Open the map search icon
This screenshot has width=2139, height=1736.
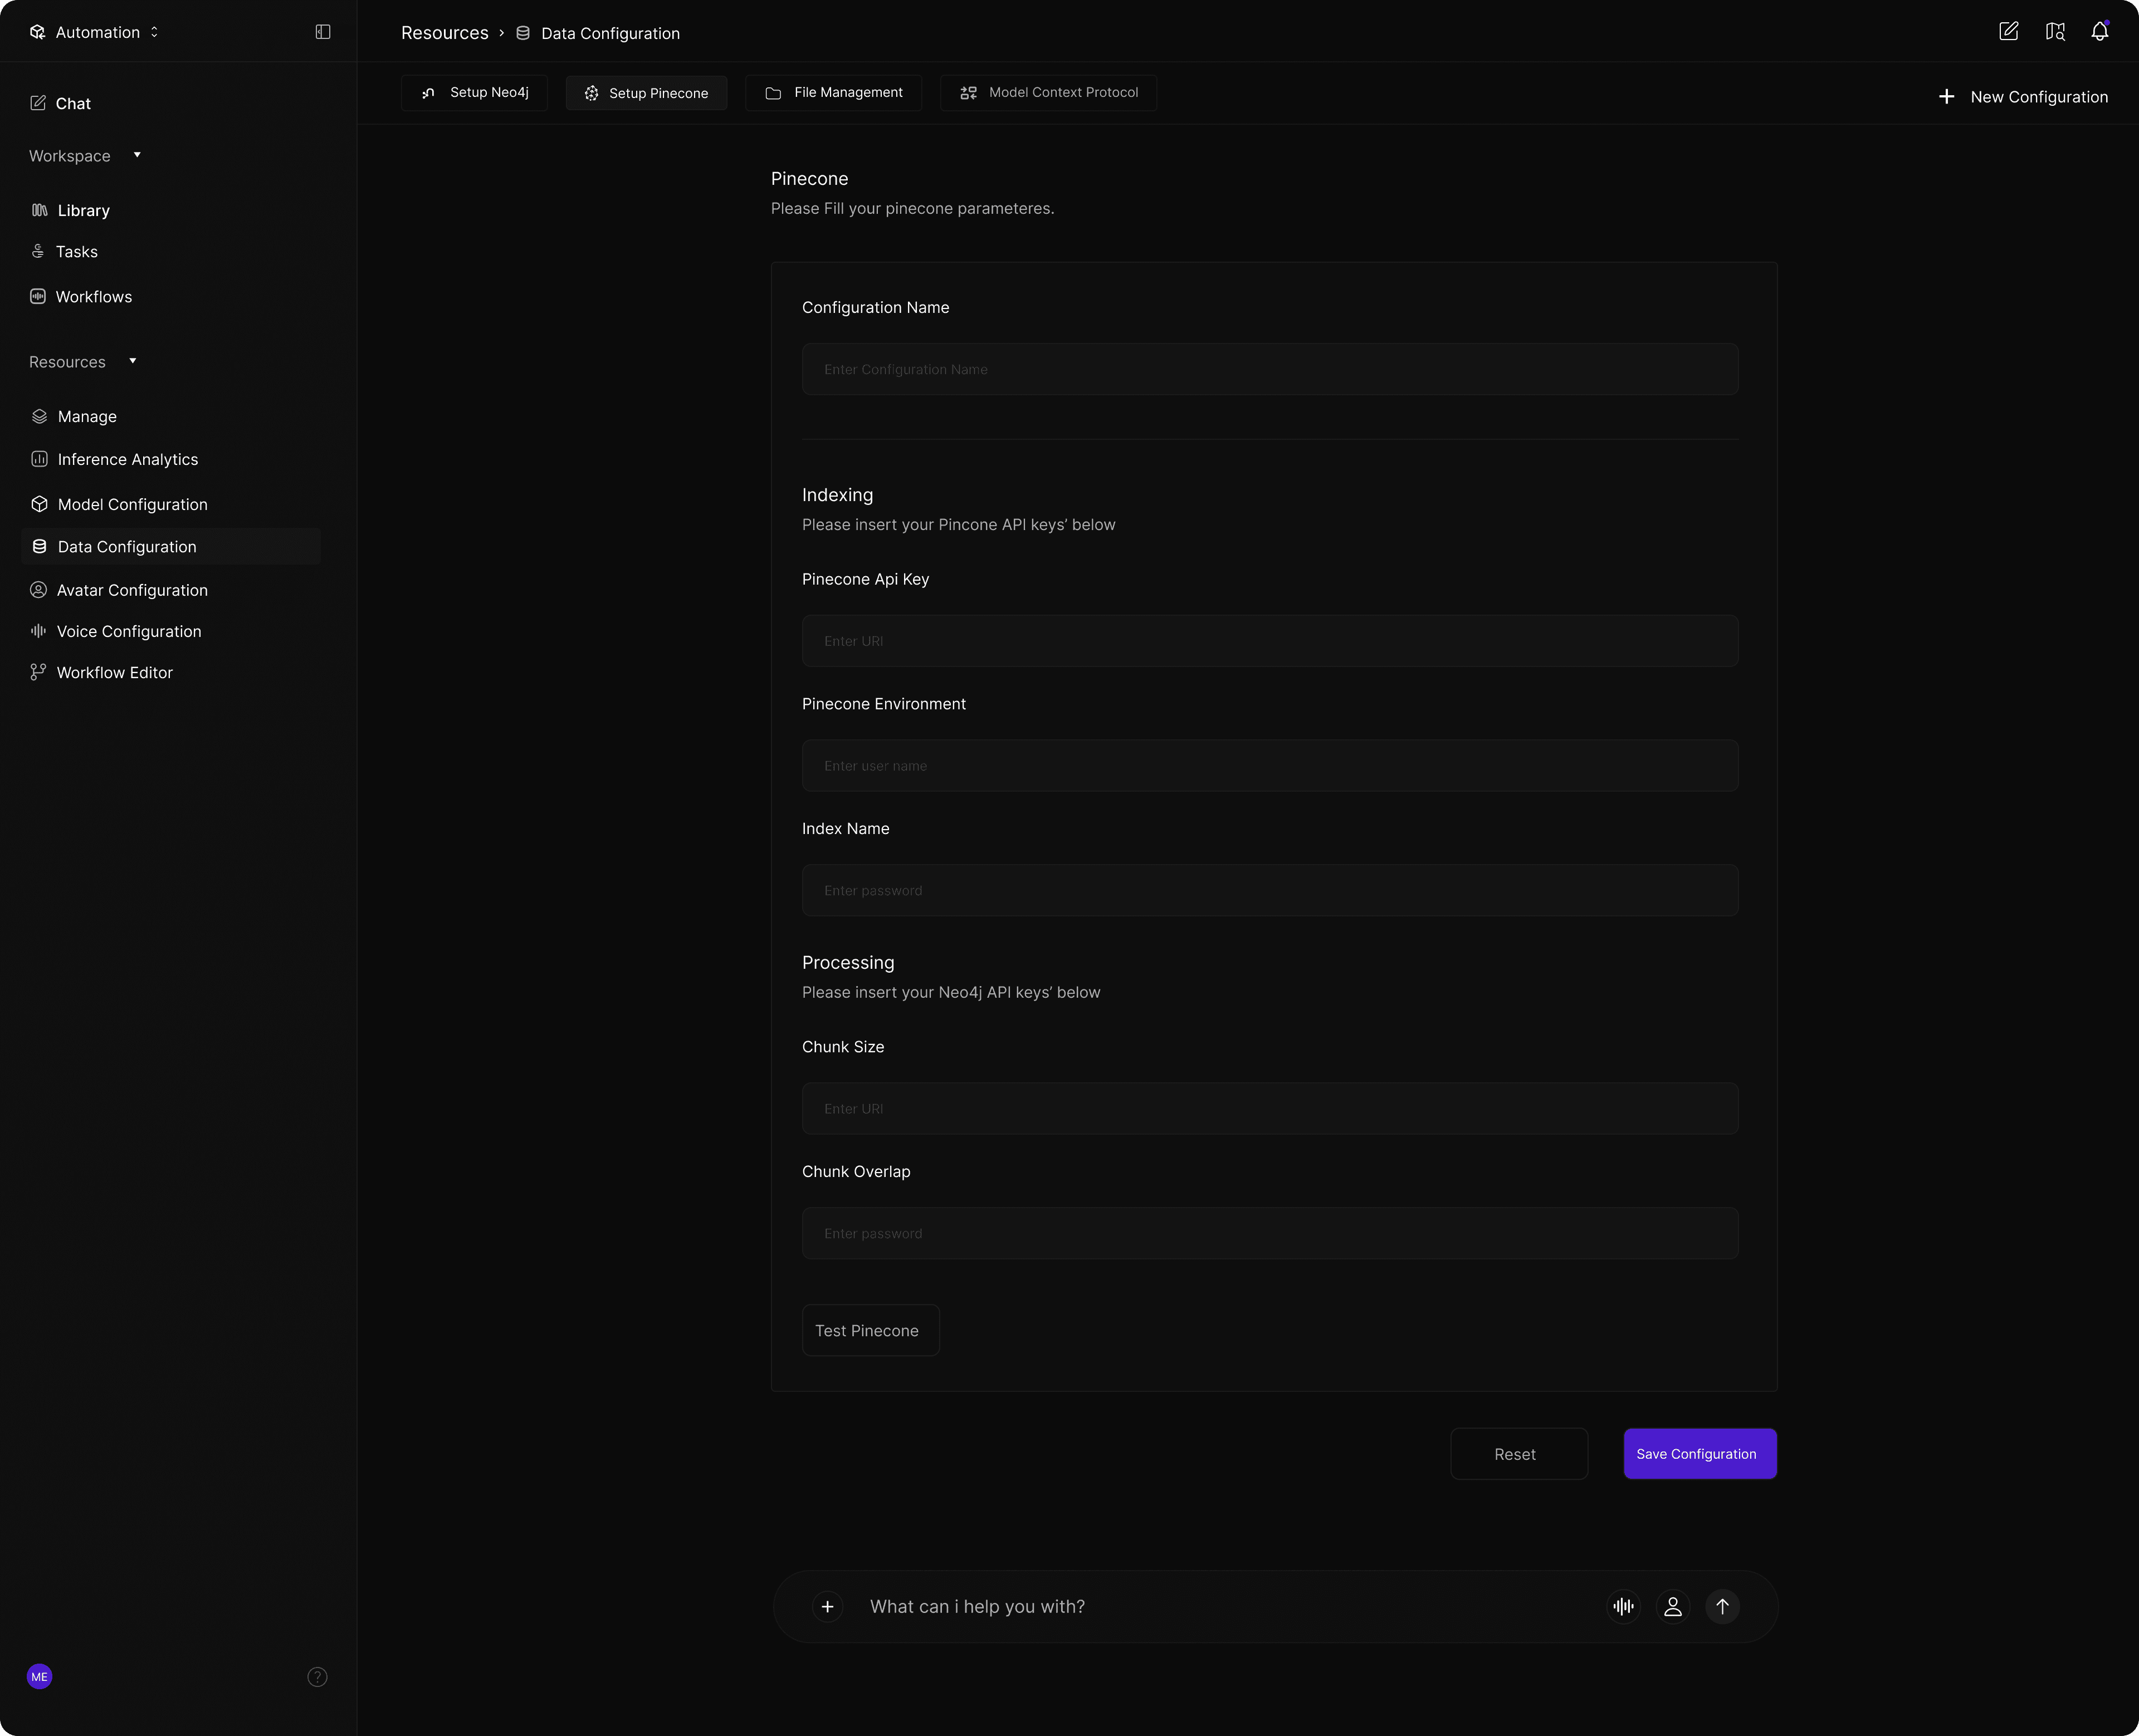pyautogui.click(x=2054, y=32)
